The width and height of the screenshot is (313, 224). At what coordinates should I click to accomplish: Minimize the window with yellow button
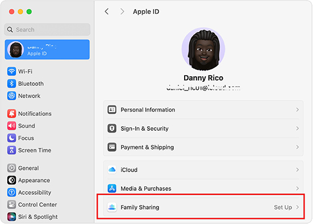pyautogui.click(x=20, y=11)
